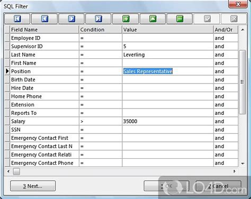Select the Hire Date field cell
This screenshot has width=251, height=199.
pyautogui.click(x=44, y=88)
